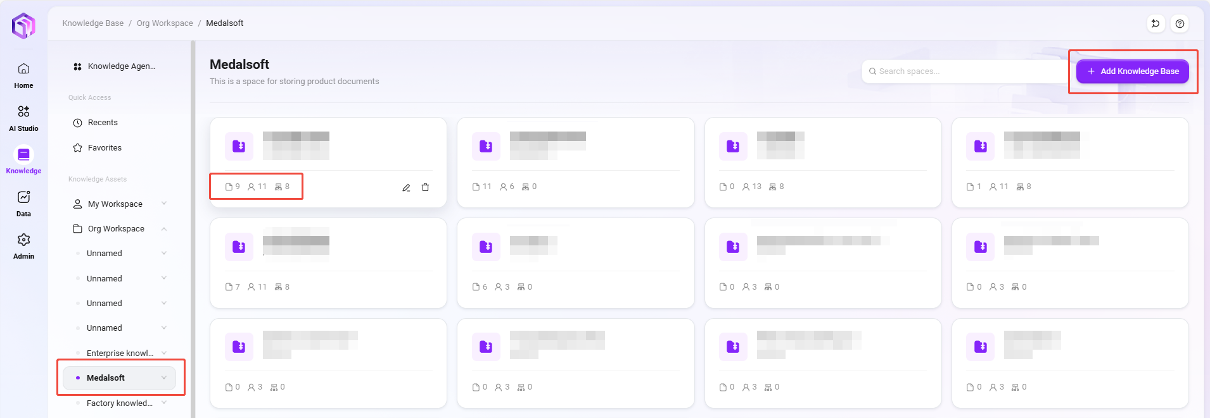Click the Org Workspace breadcrumb link
Viewport: 1210px width, 418px height.
[x=165, y=23]
